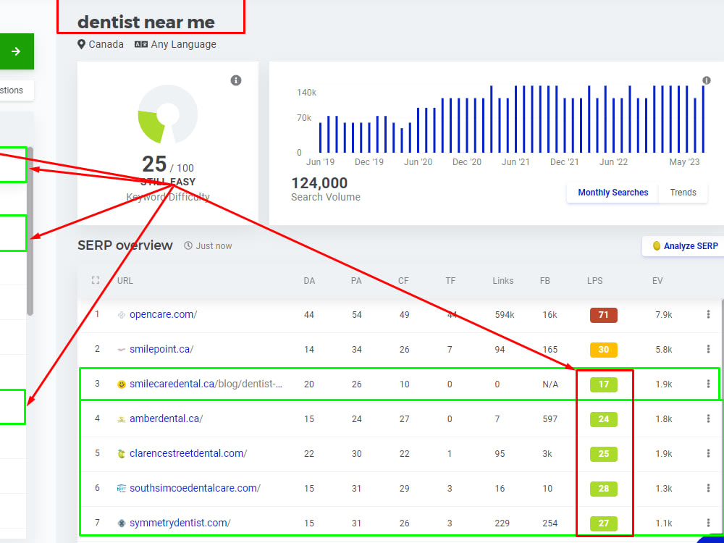Click the clarencestreetdental.com favicon
724x543 pixels.
pyautogui.click(x=122, y=454)
